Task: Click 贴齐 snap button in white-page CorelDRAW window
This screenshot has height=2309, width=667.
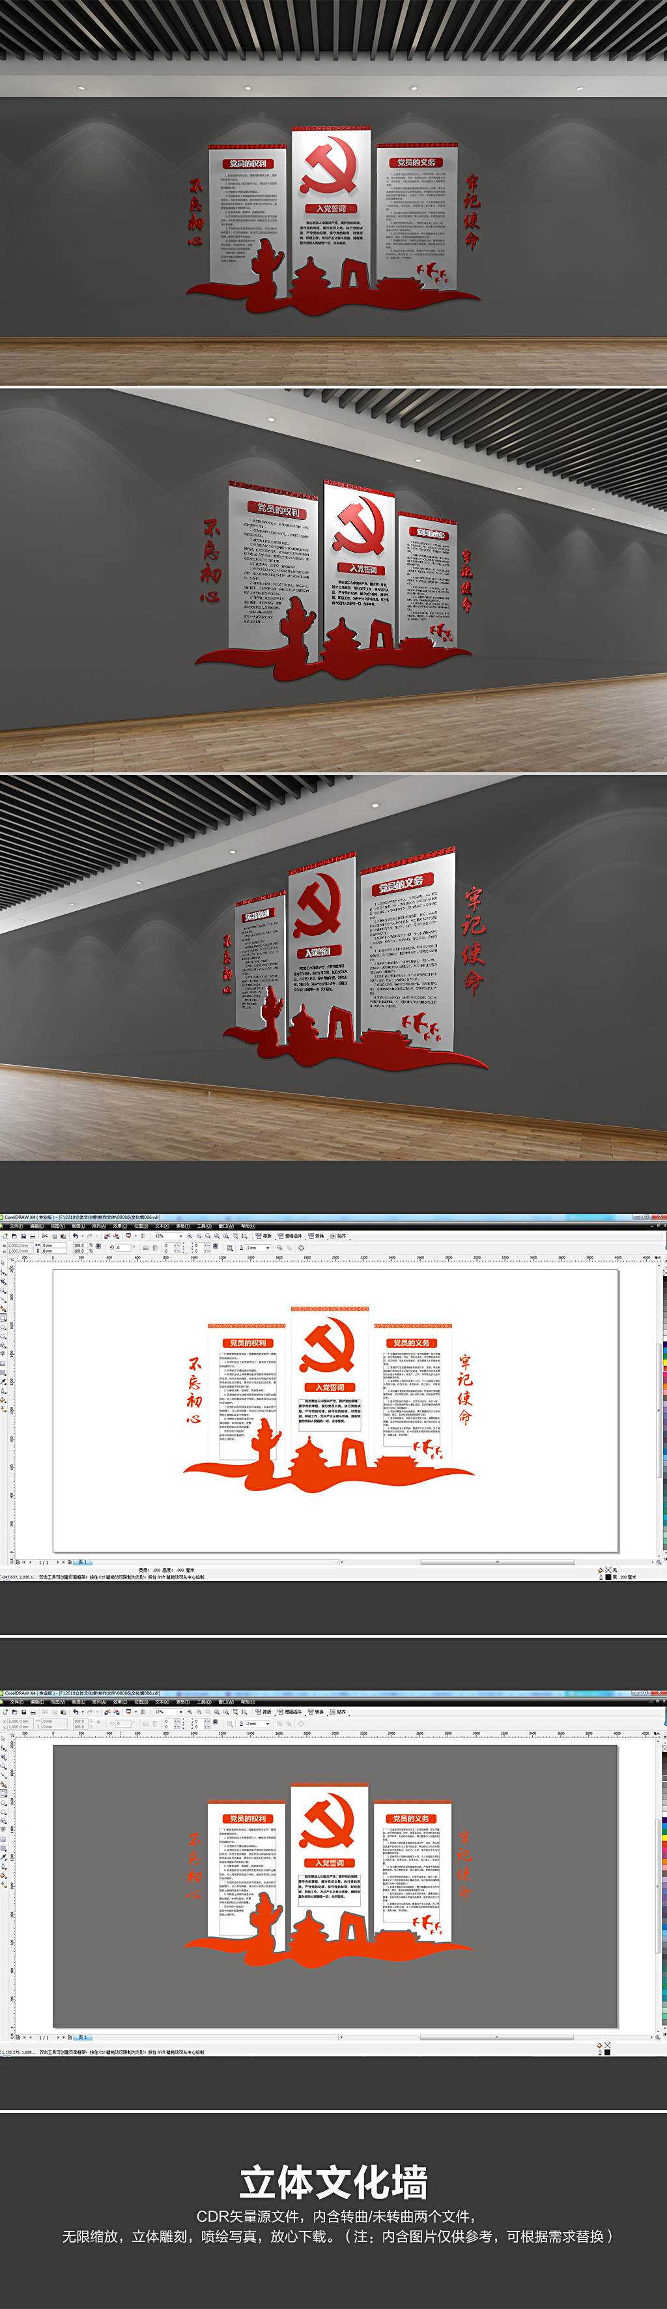Action: 339,1236
